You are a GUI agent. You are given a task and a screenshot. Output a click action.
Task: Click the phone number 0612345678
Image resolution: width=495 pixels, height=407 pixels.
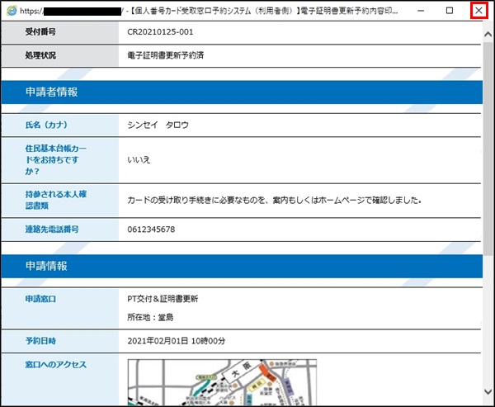point(151,229)
